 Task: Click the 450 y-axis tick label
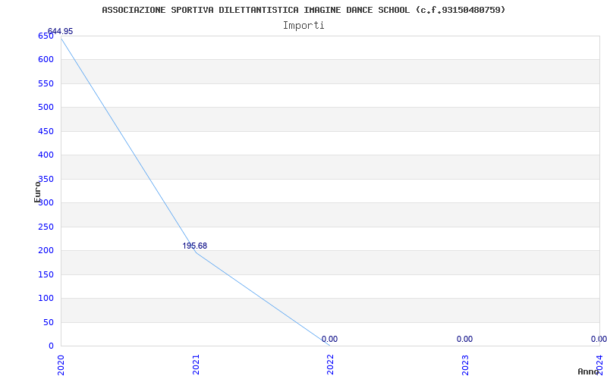(46, 131)
